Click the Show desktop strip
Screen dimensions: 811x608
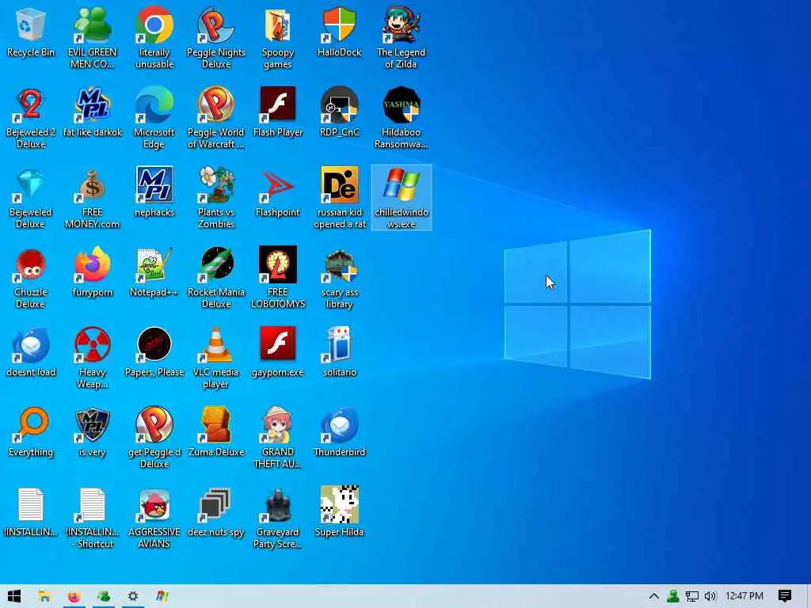pyautogui.click(x=809, y=596)
